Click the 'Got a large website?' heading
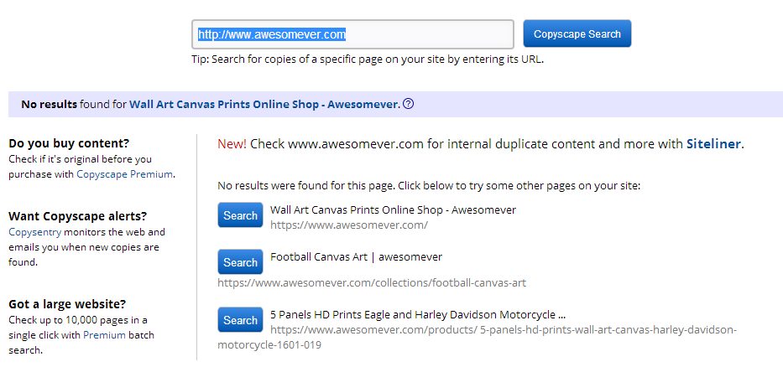Viewport: 783px width, 367px height. [67, 303]
